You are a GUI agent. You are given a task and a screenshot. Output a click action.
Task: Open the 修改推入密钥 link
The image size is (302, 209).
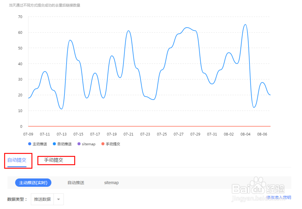[278, 198]
